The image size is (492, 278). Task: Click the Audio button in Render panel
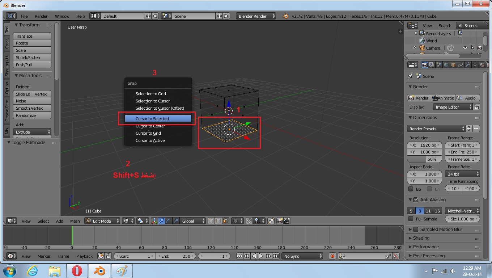[x=467, y=98]
